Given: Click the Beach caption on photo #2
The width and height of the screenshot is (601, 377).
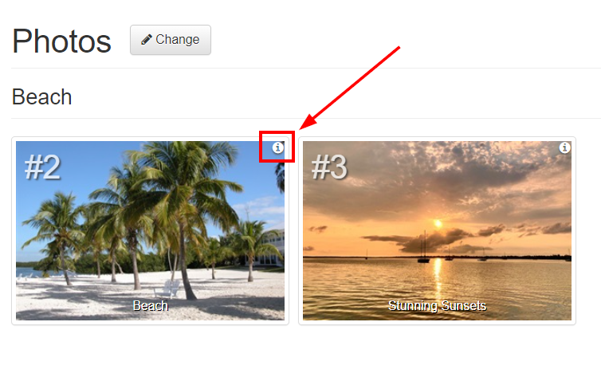Looking at the screenshot, I should (x=150, y=306).
